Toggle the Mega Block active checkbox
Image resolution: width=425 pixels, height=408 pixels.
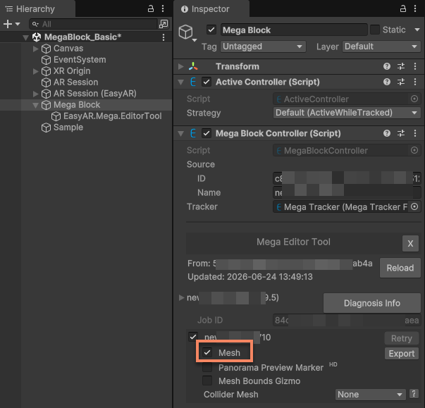point(211,30)
